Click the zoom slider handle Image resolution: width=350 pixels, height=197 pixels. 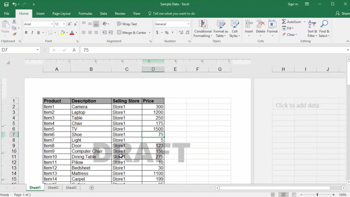[x=317, y=195]
